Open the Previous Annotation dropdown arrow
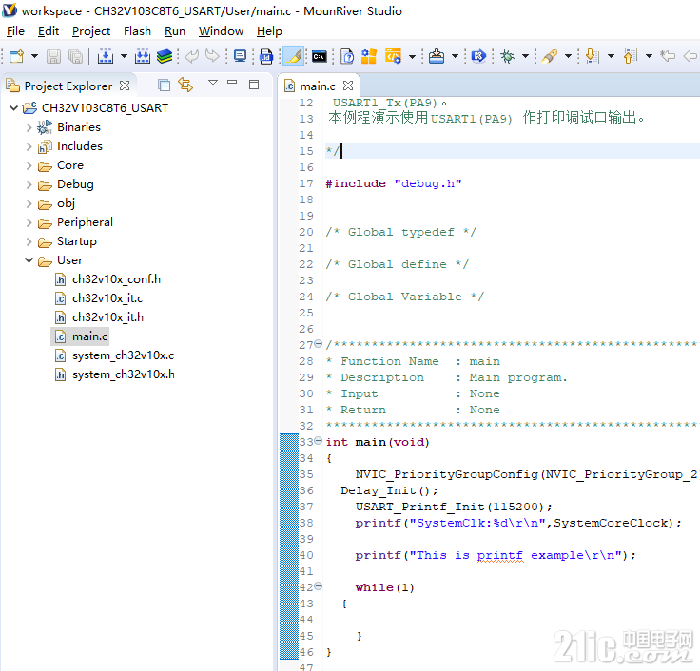Screen dimensions: 700x671 [x=649, y=56]
